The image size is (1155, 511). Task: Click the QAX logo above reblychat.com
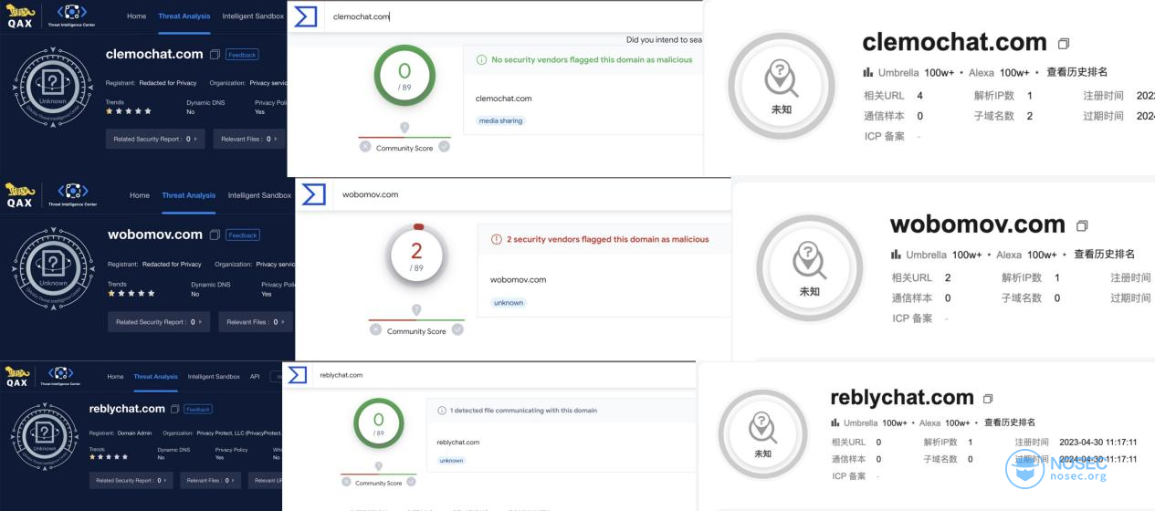(16, 376)
